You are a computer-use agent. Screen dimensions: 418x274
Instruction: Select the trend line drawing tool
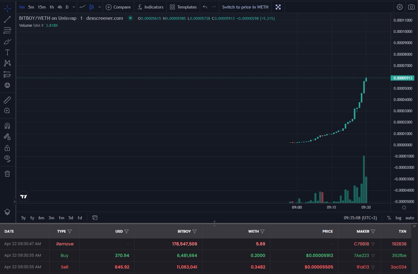[x=7, y=20]
